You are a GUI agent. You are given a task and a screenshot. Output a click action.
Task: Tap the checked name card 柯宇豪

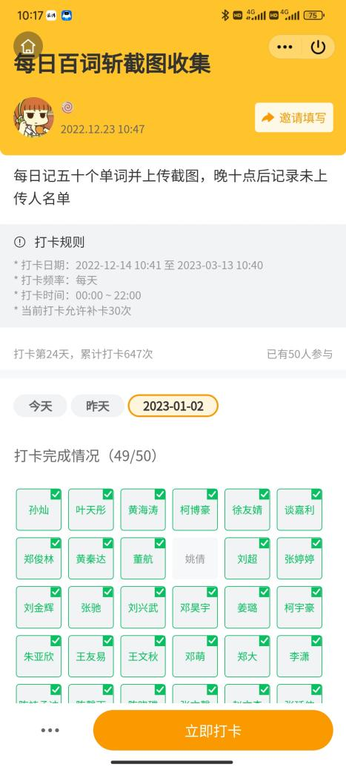pos(299,608)
